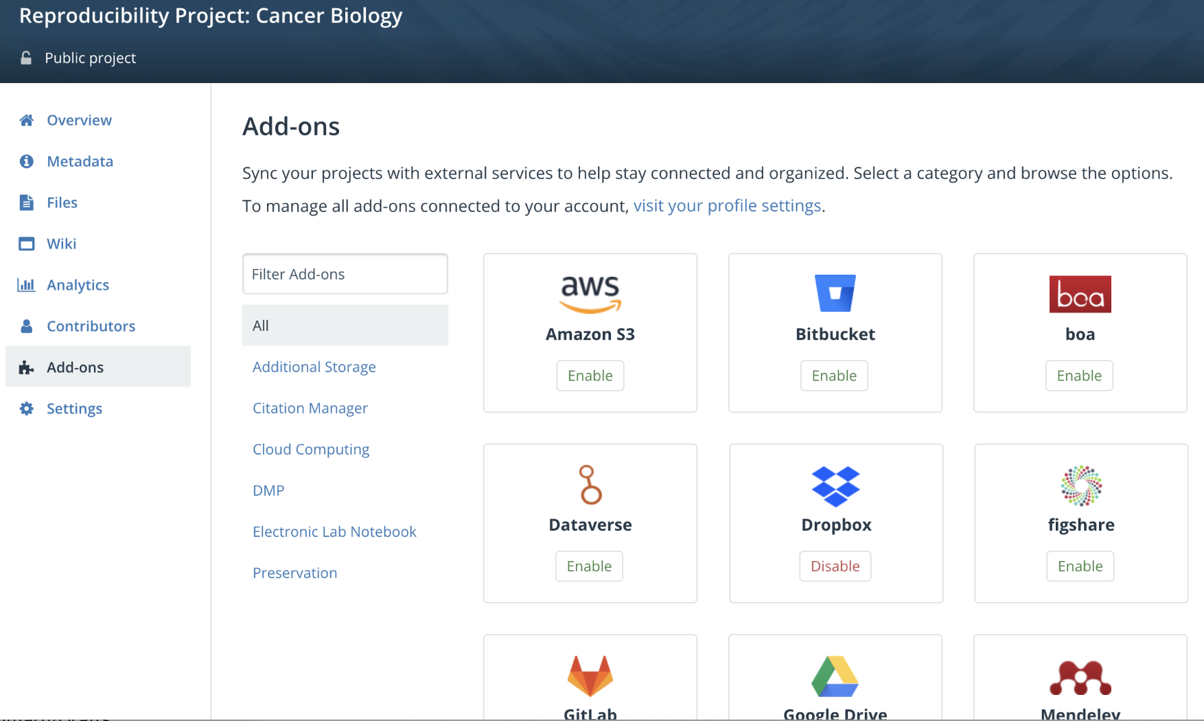Click the Dropbox logo

(836, 486)
